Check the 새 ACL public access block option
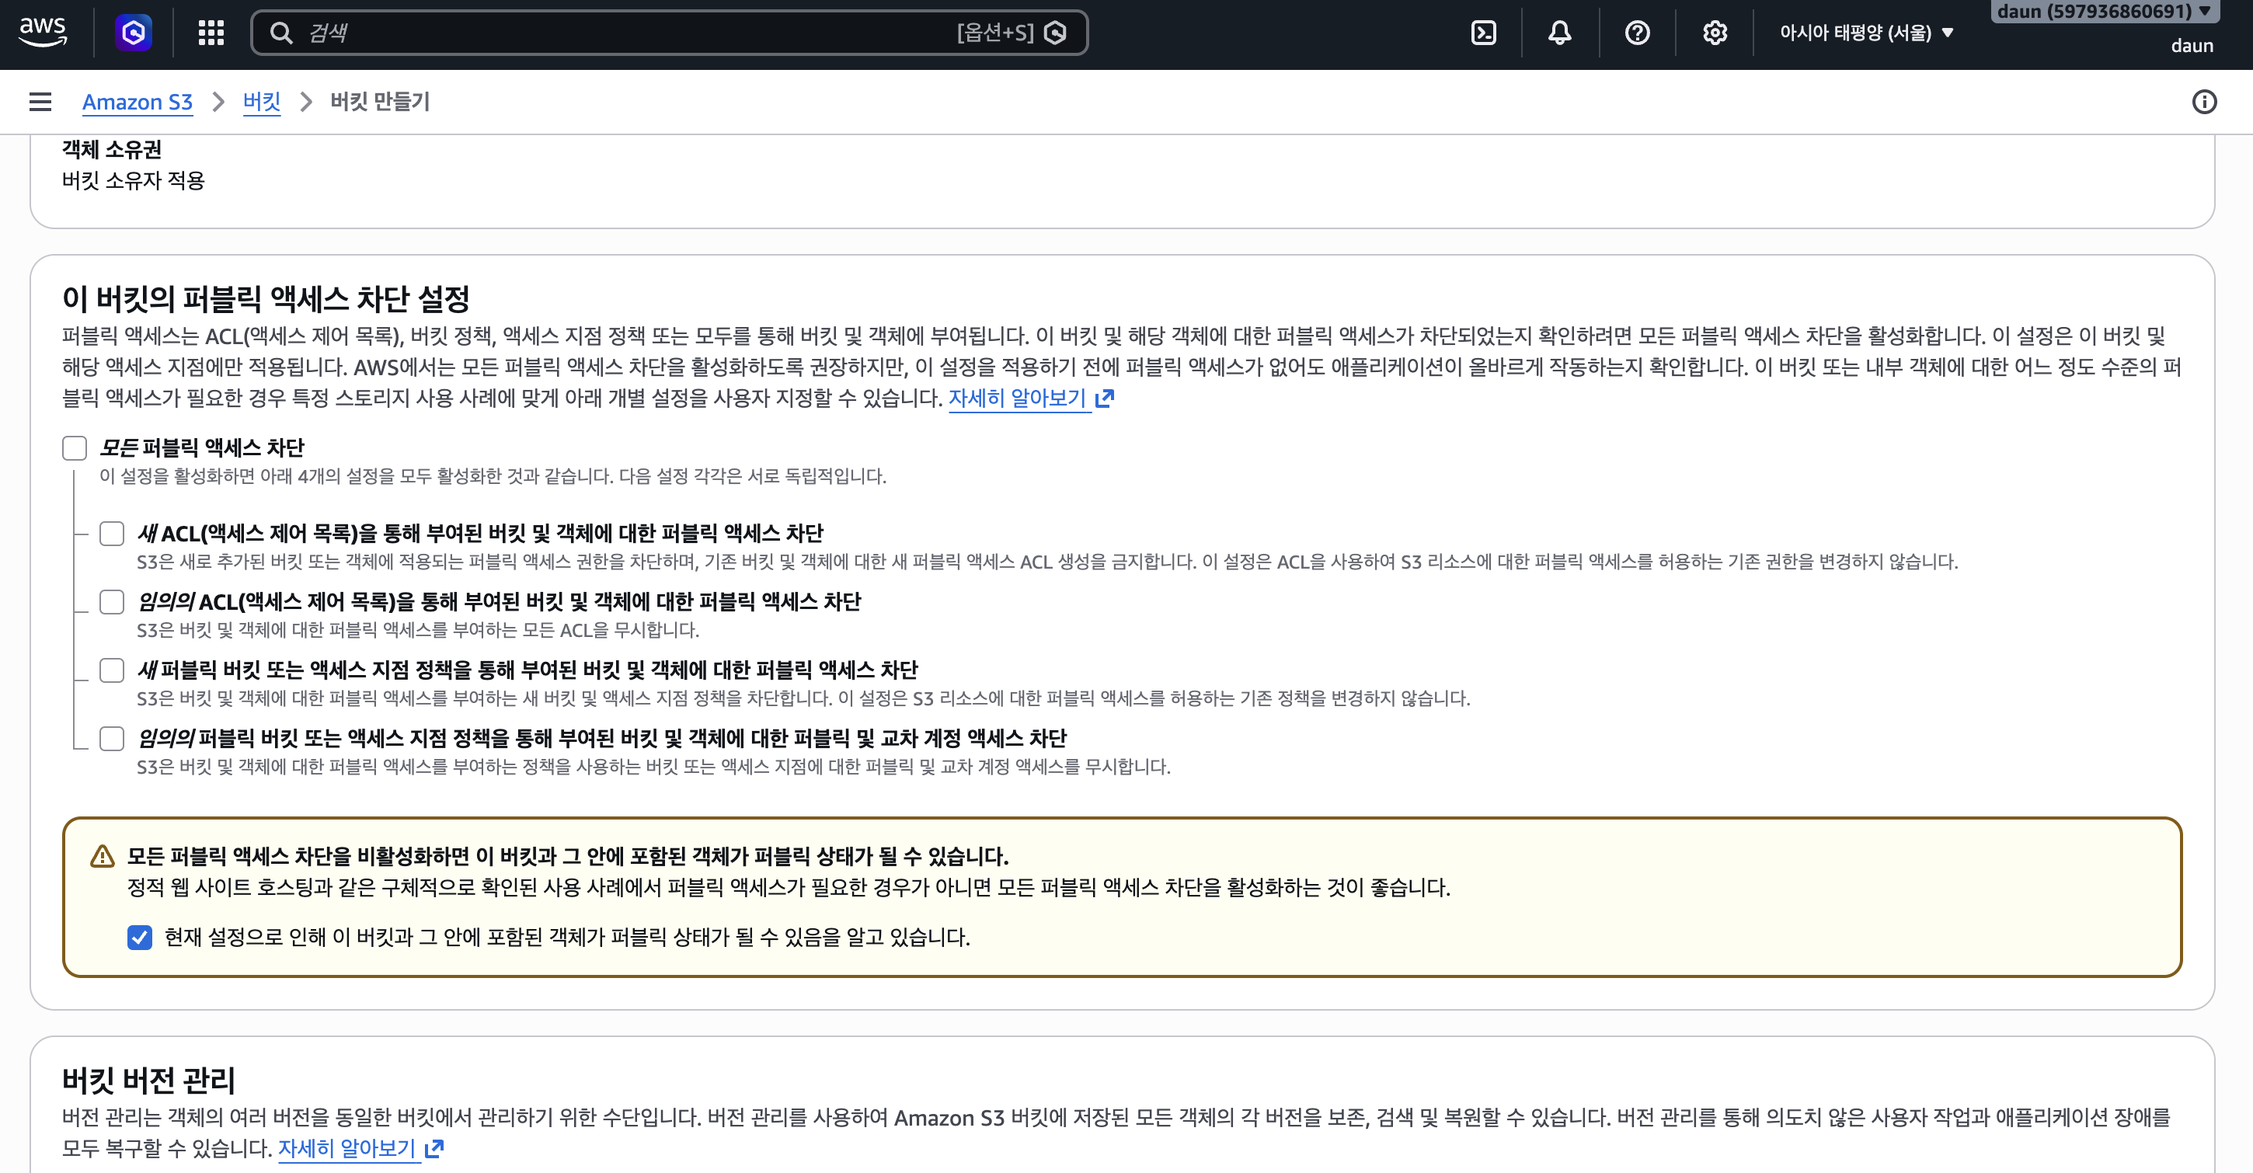This screenshot has width=2253, height=1173. tap(112, 533)
